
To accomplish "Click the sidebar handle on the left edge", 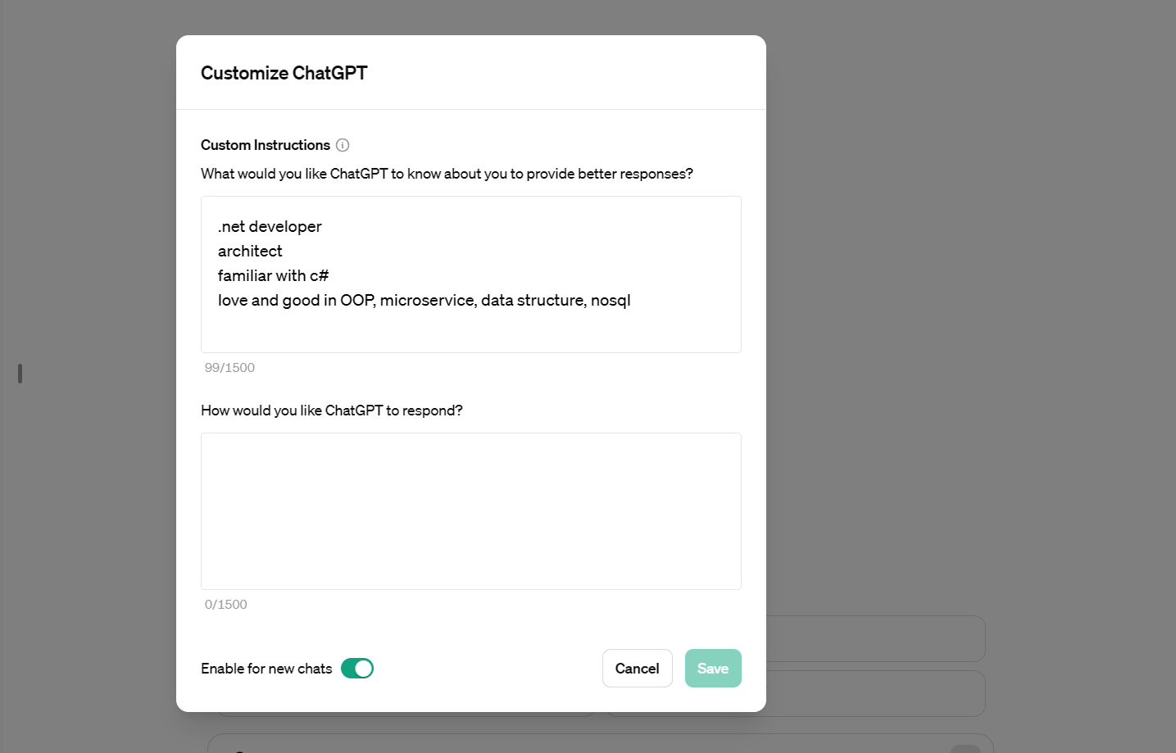I will (x=20, y=374).
